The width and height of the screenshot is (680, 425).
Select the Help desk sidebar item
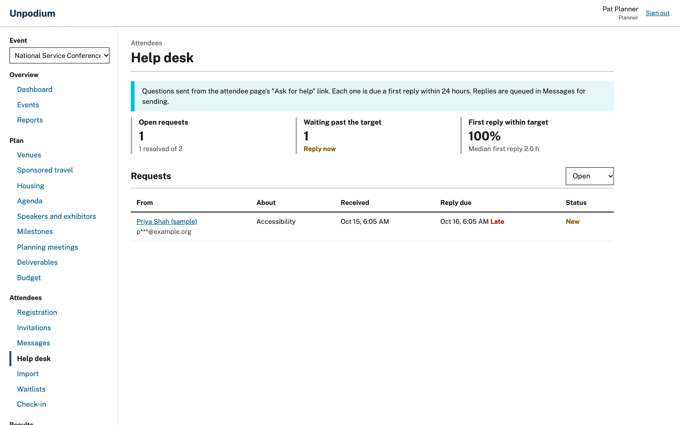coord(34,359)
